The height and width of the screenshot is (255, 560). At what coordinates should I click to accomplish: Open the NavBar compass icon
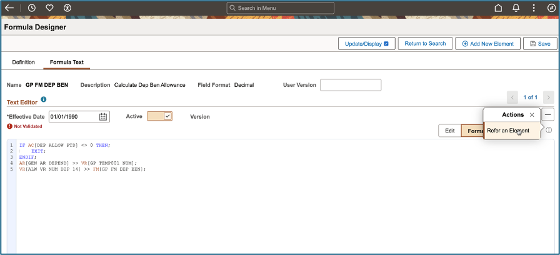click(x=551, y=8)
